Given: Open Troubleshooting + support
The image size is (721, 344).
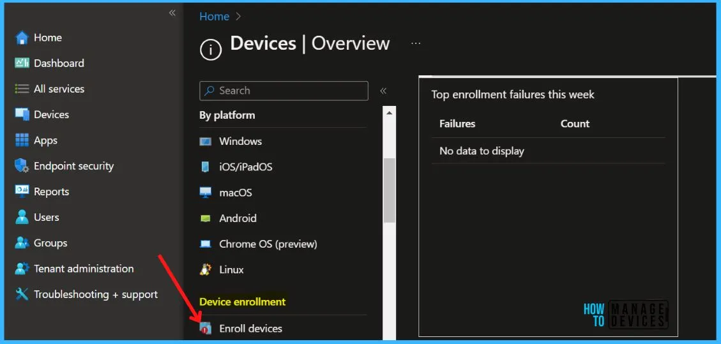Looking at the screenshot, I should pyautogui.click(x=96, y=294).
